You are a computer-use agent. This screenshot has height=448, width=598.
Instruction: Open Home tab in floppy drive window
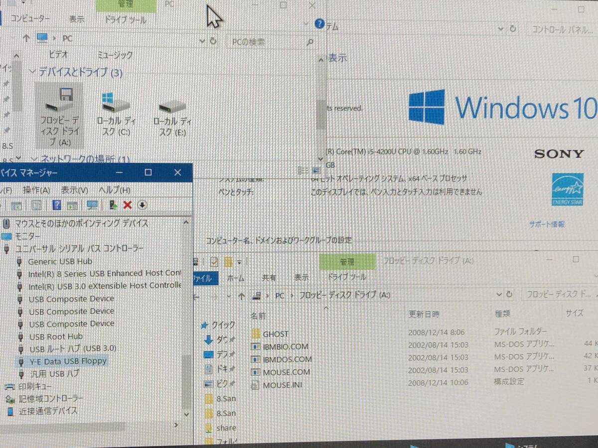tap(236, 278)
